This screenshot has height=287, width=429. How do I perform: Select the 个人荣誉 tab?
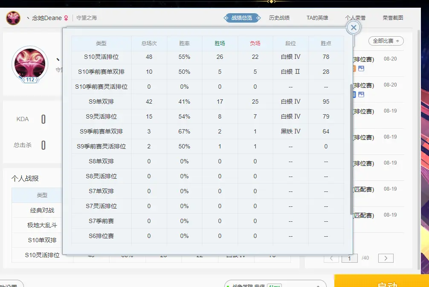click(x=355, y=18)
